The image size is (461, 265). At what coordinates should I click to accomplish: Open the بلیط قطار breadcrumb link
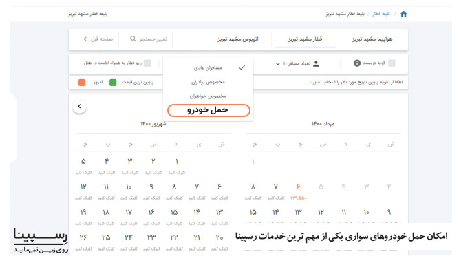(381, 14)
